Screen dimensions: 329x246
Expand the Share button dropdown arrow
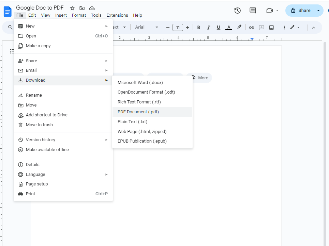pos(318,11)
